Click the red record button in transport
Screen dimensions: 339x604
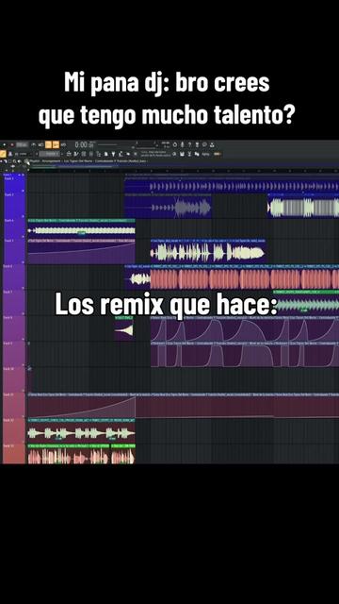tap(12, 144)
